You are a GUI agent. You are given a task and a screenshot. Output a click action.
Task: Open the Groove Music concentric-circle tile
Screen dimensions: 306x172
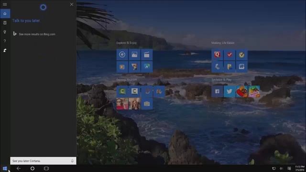pos(122,54)
